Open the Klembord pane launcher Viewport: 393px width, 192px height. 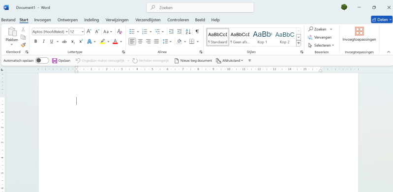(27, 52)
